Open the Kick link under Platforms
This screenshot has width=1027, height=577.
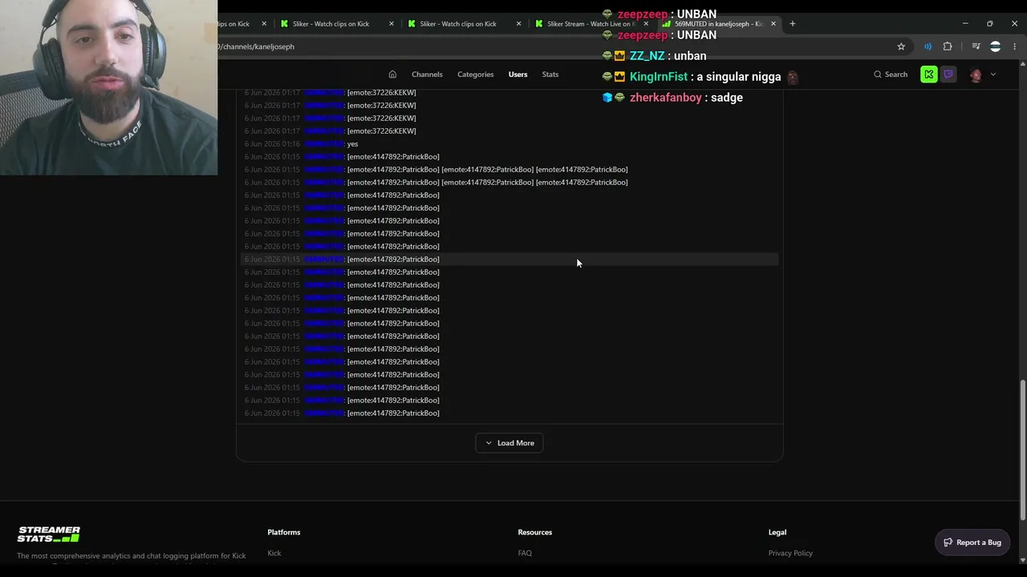point(274,553)
